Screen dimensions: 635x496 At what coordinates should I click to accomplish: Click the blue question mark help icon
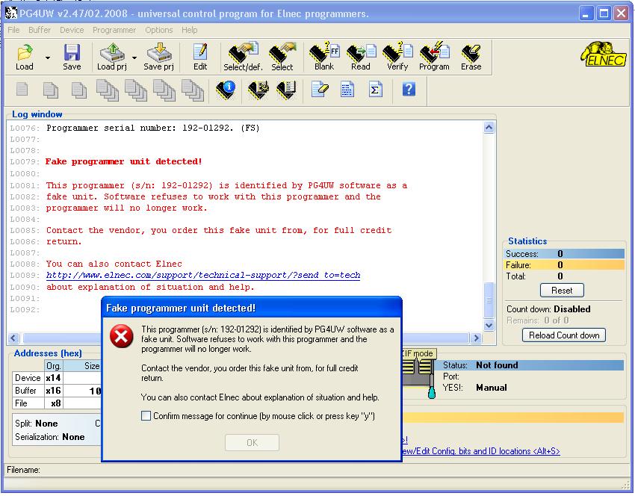tap(409, 89)
